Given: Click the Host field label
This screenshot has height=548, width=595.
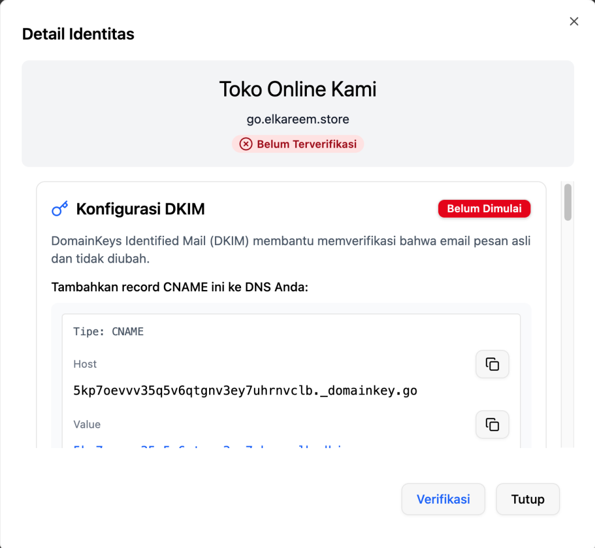Looking at the screenshot, I should (x=85, y=364).
